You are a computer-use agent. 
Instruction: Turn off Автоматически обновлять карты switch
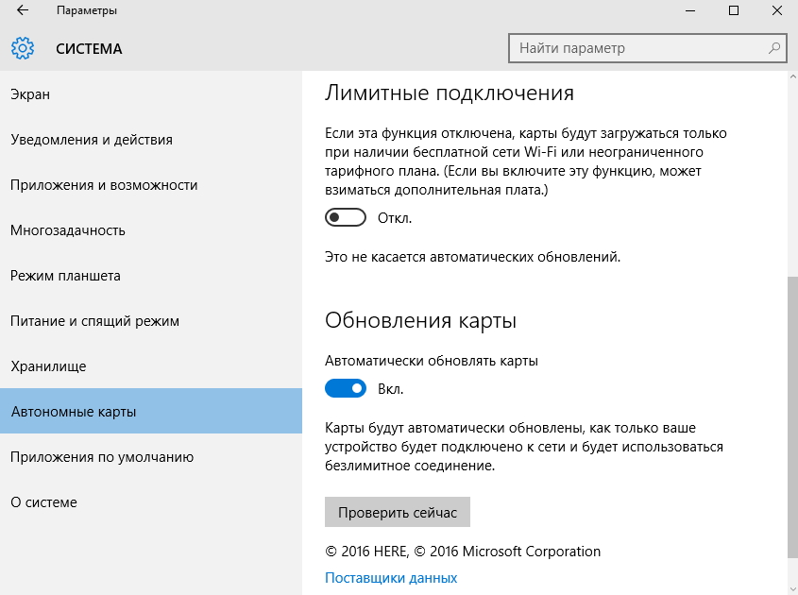click(345, 388)
